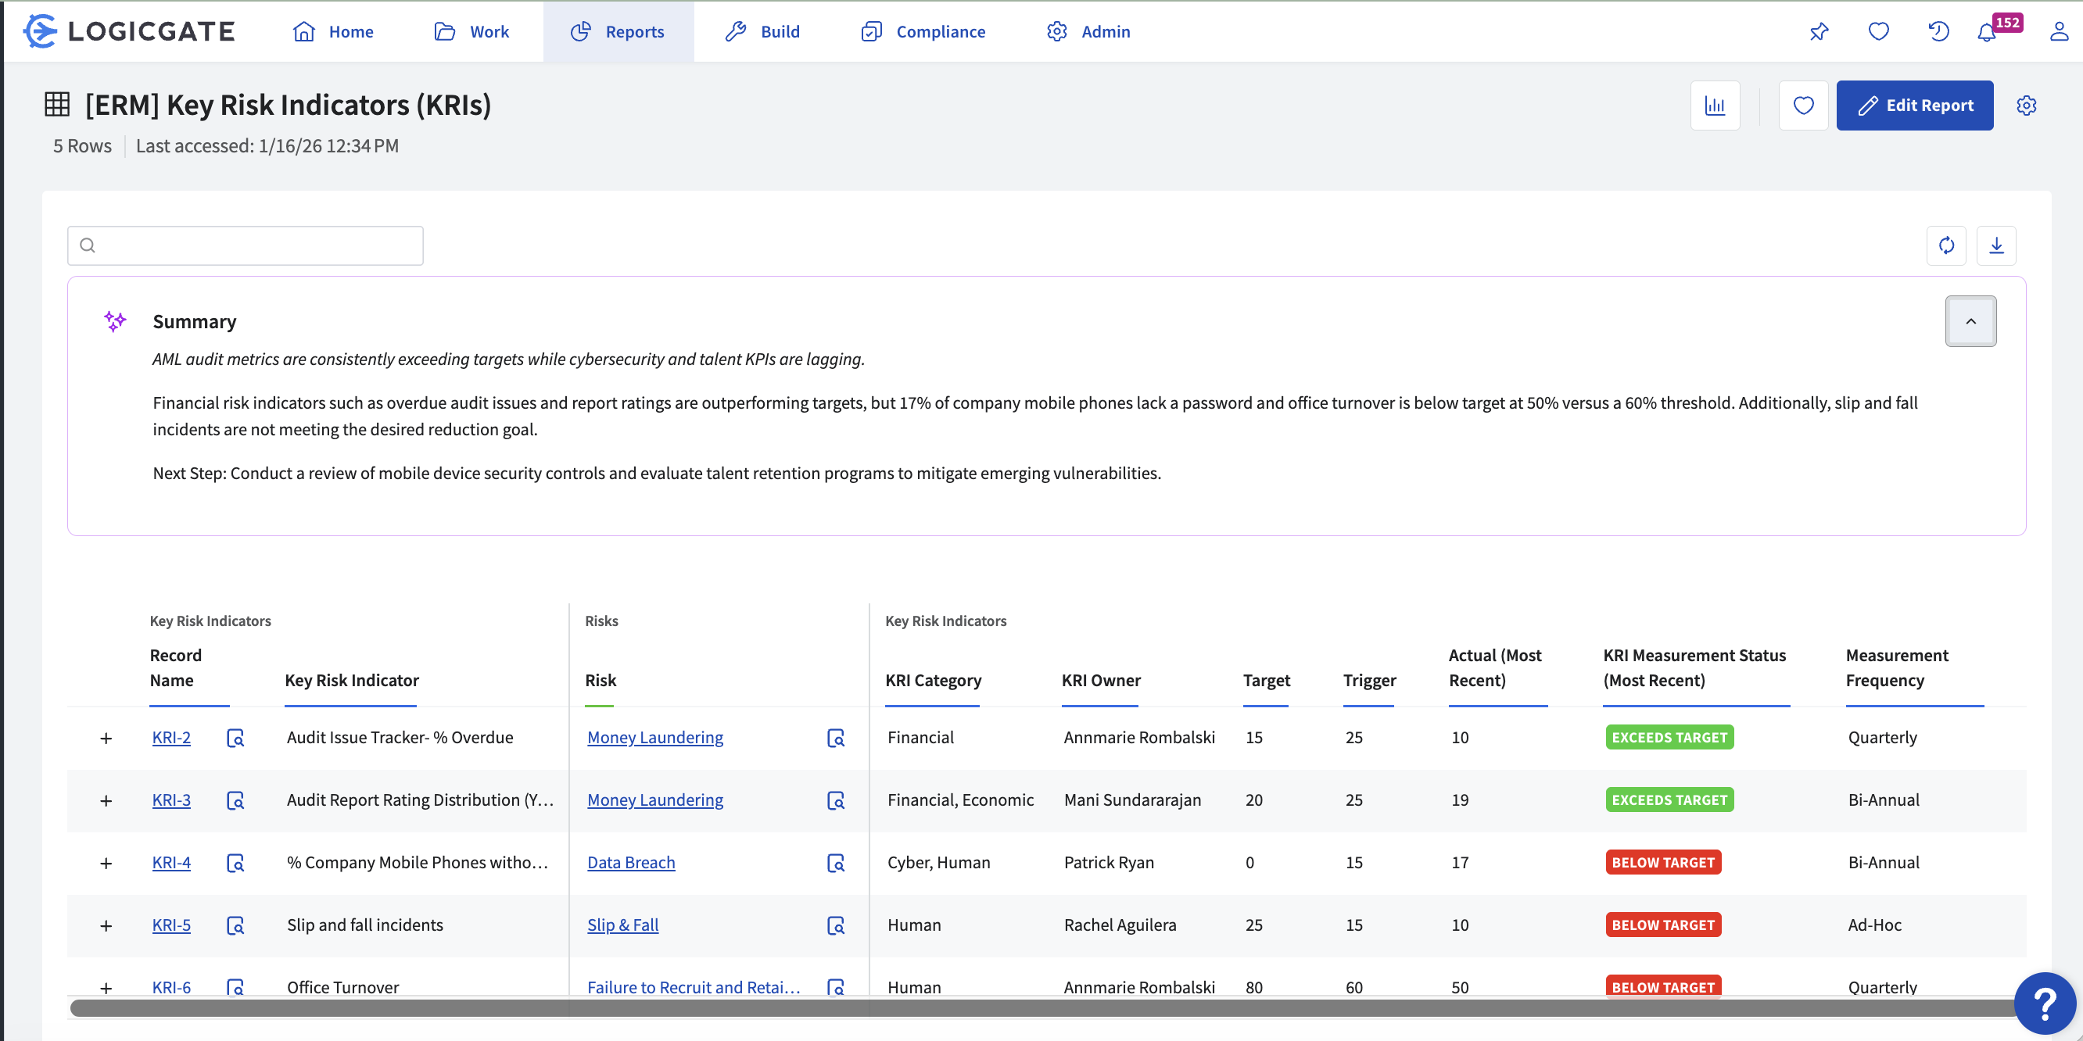Viewport: 2083px width, 1041px height.
Task: Open the chart visualization icon button
Action: (x=1714, y=105)
